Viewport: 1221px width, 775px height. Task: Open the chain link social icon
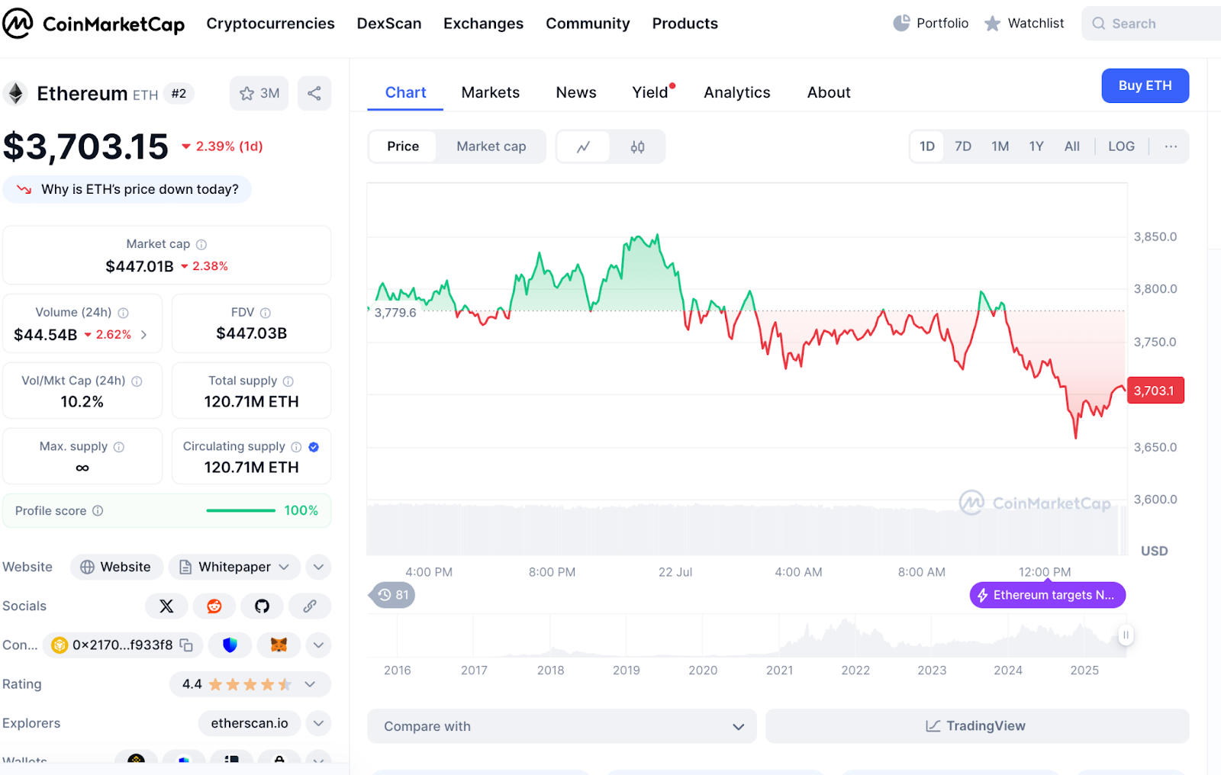pos(310,606)
